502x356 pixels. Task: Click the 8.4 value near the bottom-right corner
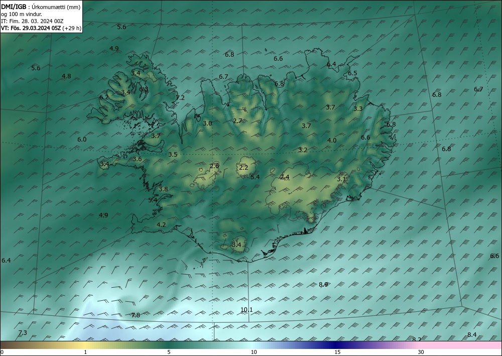472,334
